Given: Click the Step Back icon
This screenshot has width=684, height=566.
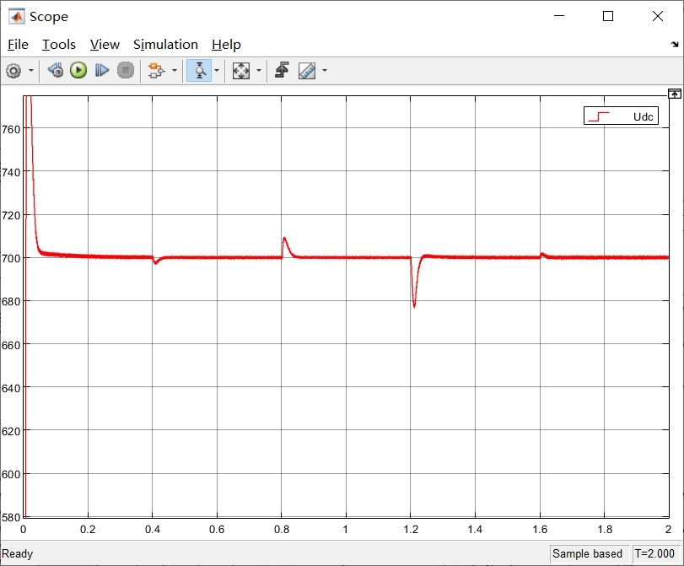Looking at the screenshot, I should coord(56,70).
